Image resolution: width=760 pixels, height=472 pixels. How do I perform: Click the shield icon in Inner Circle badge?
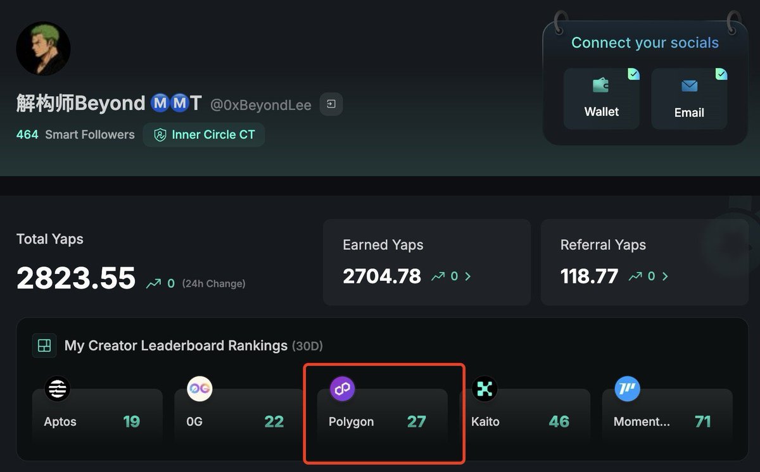pyautogui.click(x=160, y=135)
